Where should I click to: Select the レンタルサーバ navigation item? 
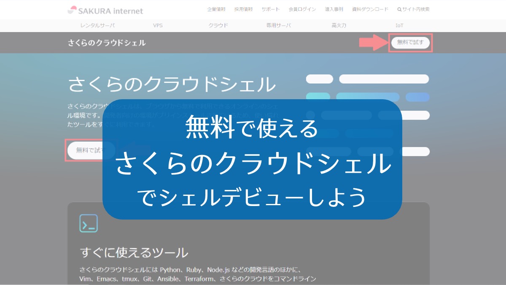tap(97, 25)
